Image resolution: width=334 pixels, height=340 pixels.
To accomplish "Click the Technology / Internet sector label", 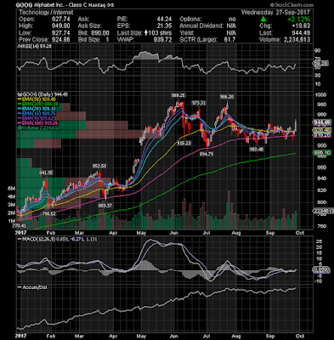I will coord(46,13).
